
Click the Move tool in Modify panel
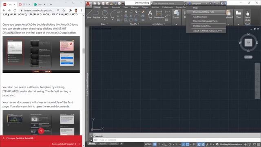[x=126, y=12]
